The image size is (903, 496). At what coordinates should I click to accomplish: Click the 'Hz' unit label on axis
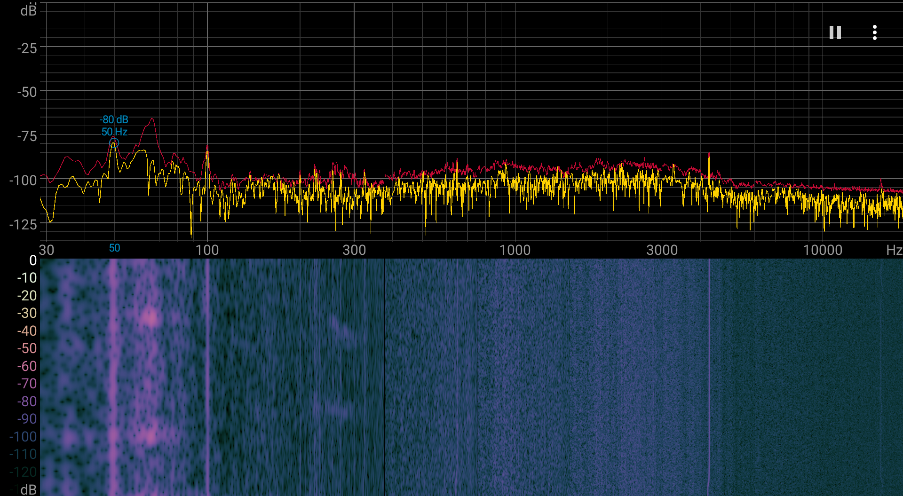click(894, 250)
